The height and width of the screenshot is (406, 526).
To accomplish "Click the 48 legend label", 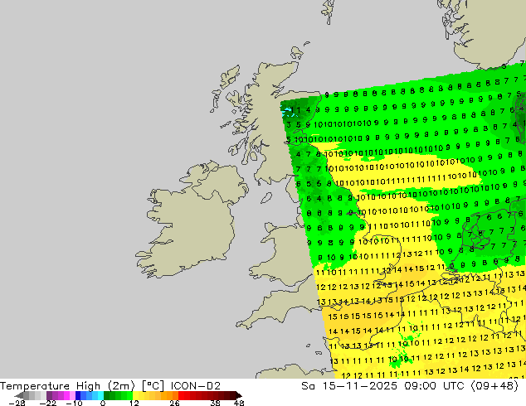I will (239, 403).
